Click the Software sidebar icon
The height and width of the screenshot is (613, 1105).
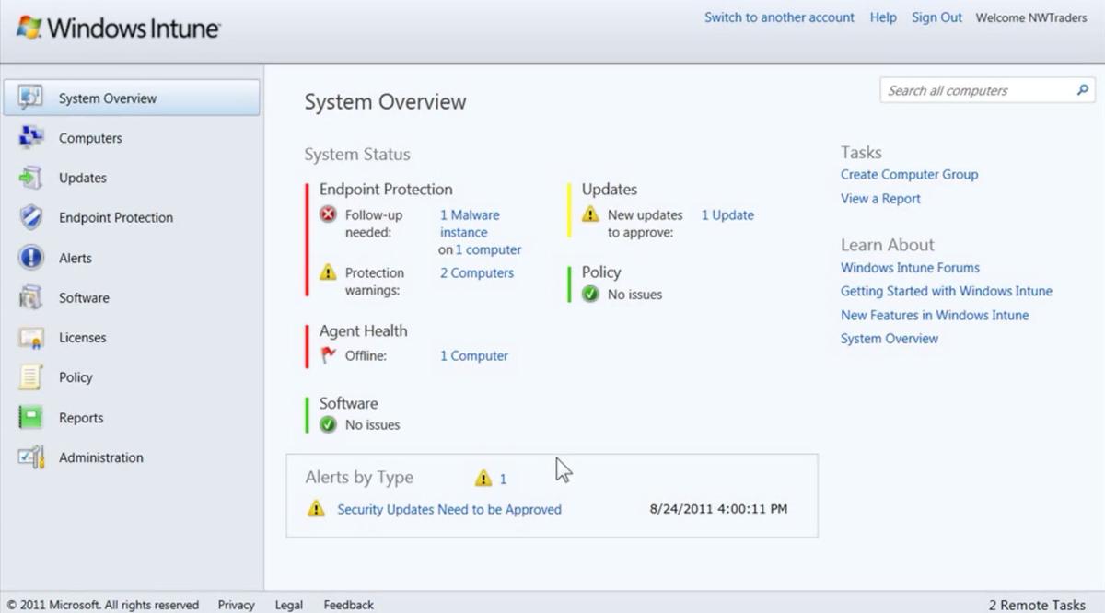[x=30, y=297]
